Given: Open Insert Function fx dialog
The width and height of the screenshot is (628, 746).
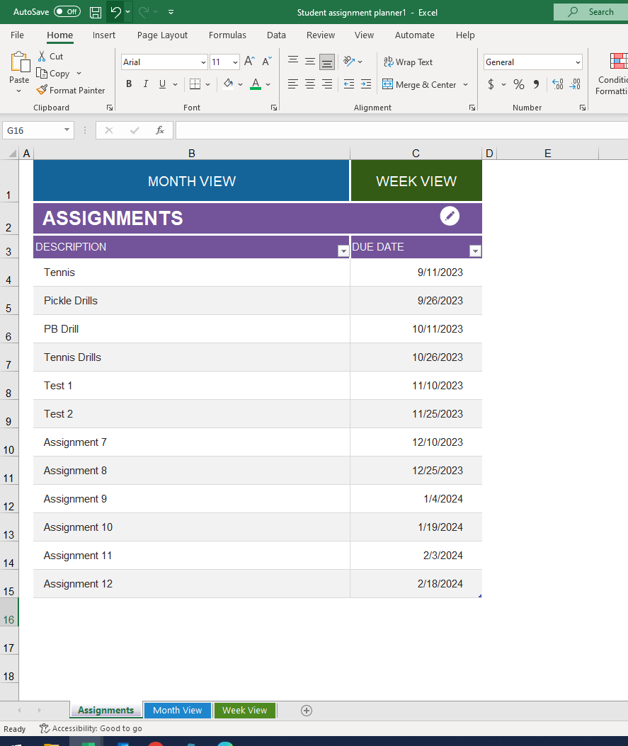Looking at the screenshot, I should click(x=160, y=130).
